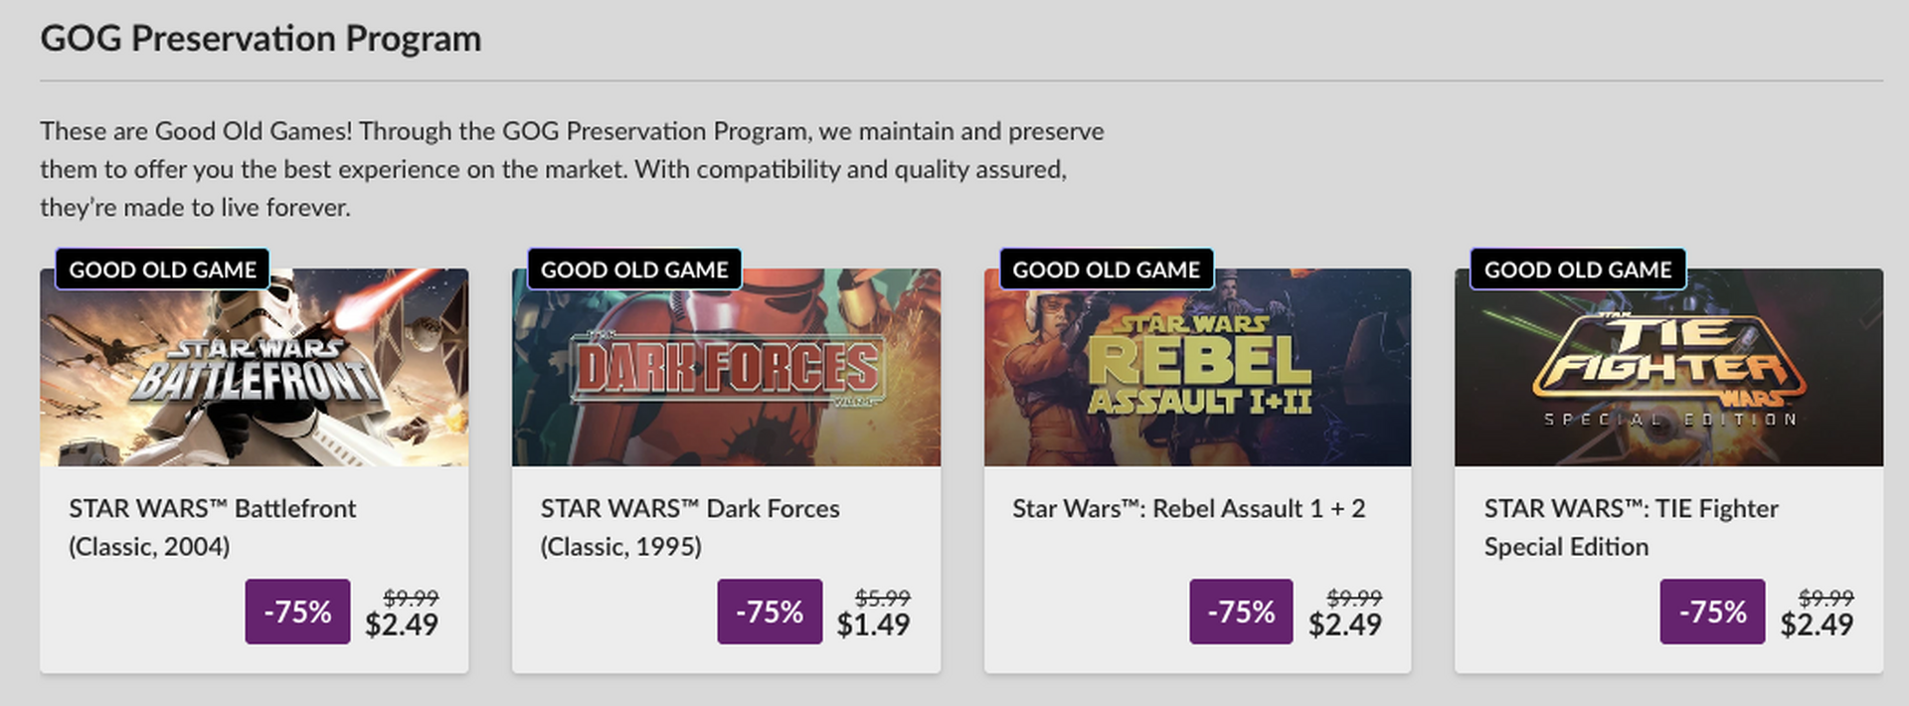Image resolution: width=1909 pixels, height=706 pixels.
Task: Click Good Old Game badge on Rebel Assault
Action: click(1106, 269)
